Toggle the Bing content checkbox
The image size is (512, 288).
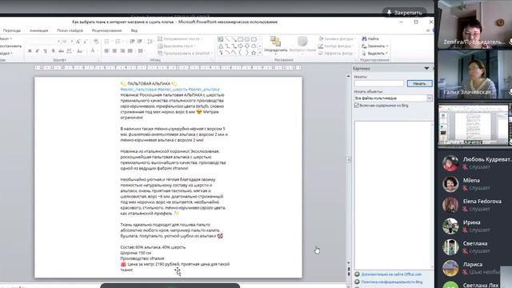tap(357, 106)
